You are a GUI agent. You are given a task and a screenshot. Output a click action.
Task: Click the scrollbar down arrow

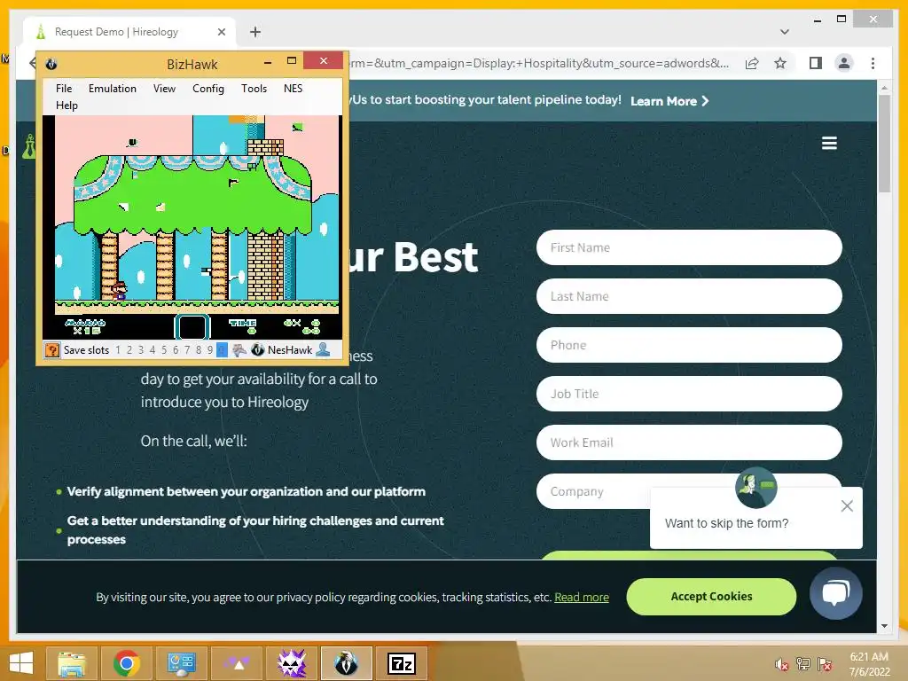[884, 626]
